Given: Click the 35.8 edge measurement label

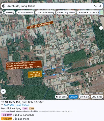Looking at the screenshot, I should (x=63, y=70).
